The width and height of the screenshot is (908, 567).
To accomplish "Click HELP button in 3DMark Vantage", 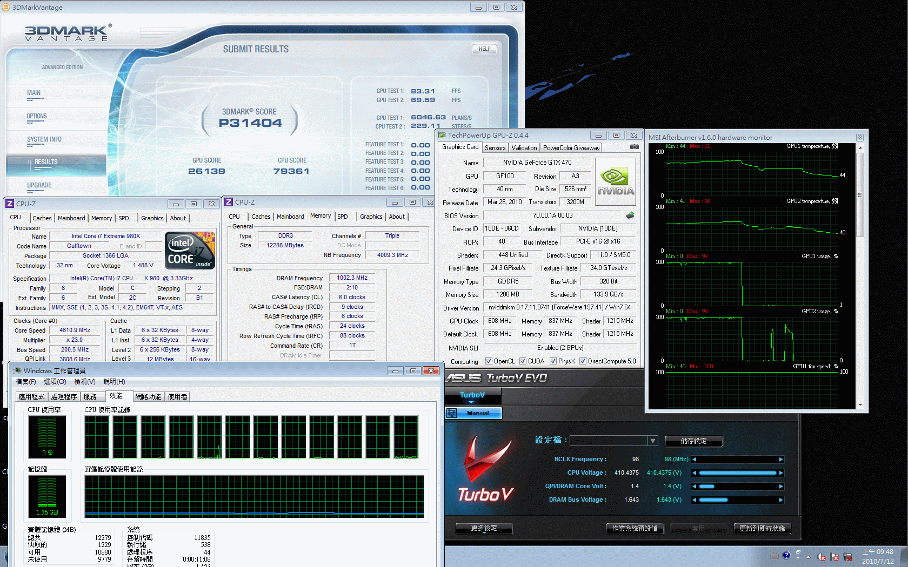I will pyautogui.click(x=484, y=49).
